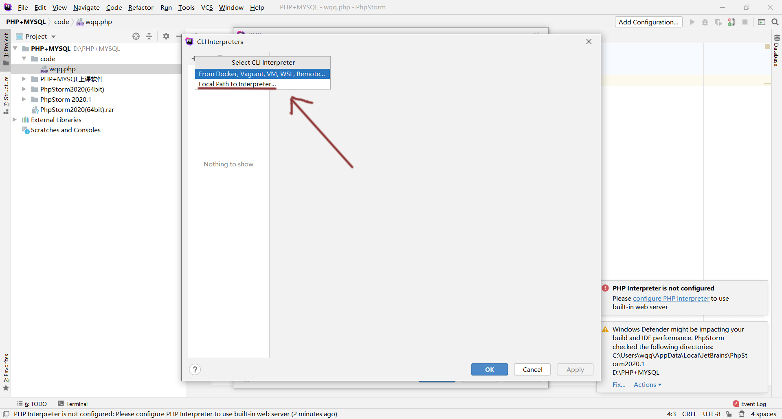
Task: Open the Favorites star tool window
Action: click(x=6, y=372)
